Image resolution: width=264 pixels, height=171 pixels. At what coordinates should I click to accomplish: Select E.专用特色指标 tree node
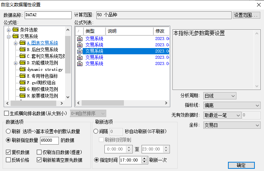click(x=42, y=76)
